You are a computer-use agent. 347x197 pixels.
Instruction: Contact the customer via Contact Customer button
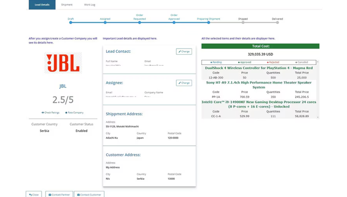[x=89, y=194]
